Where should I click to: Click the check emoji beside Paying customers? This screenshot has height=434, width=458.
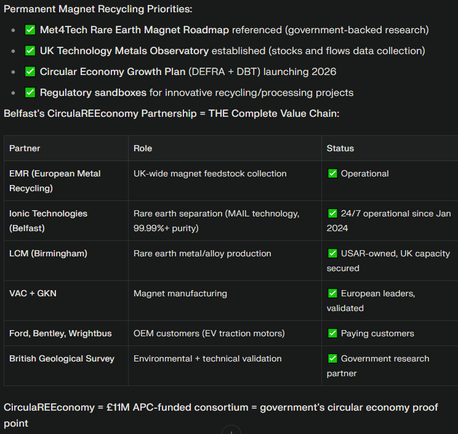coord(332,333)
